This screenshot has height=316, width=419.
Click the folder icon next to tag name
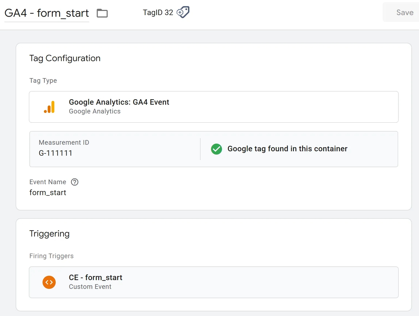pyautogui.click(x=102, y=13)
